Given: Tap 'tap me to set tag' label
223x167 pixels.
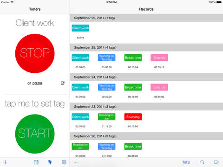Looking at the screenshot, I should 35,103.
